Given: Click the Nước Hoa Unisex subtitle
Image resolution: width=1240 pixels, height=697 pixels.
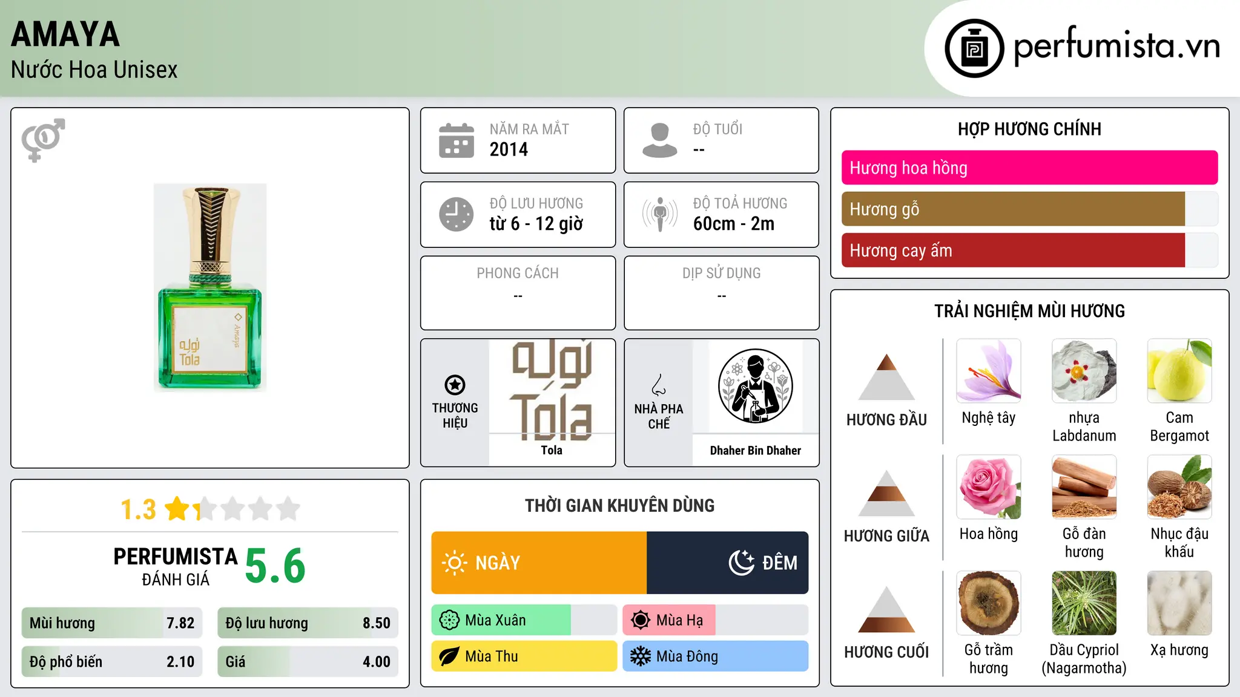Looking at the screenshot, I should pos(94,70).
